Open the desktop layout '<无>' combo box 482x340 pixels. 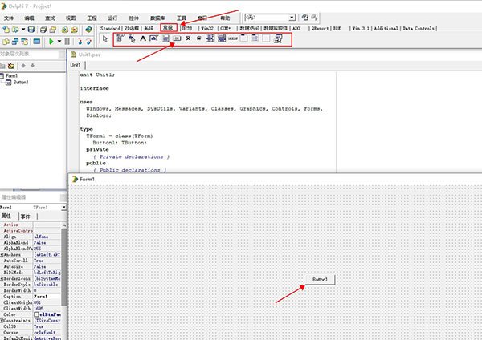point(270,18)
